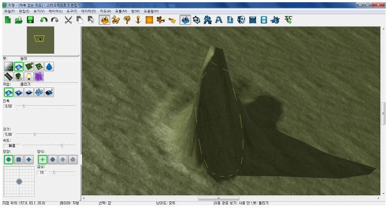Launch Test Document SC2 icon

pyautogui.click(x=288, y=20)
